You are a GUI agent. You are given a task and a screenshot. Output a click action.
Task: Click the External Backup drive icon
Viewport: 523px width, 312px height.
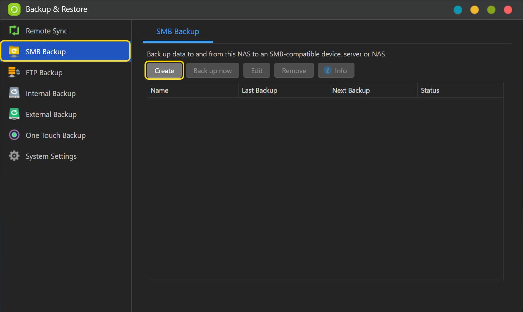point(14,114)
